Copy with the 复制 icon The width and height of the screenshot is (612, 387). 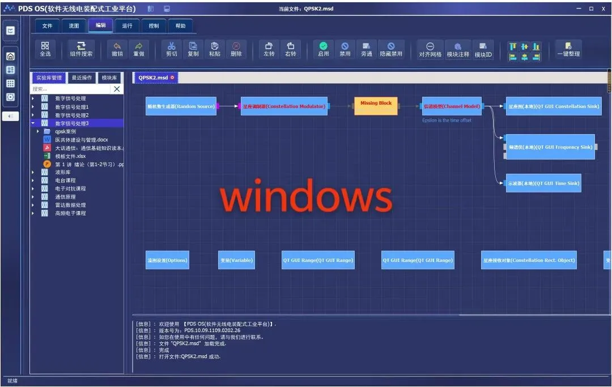[x=193, y=49]
